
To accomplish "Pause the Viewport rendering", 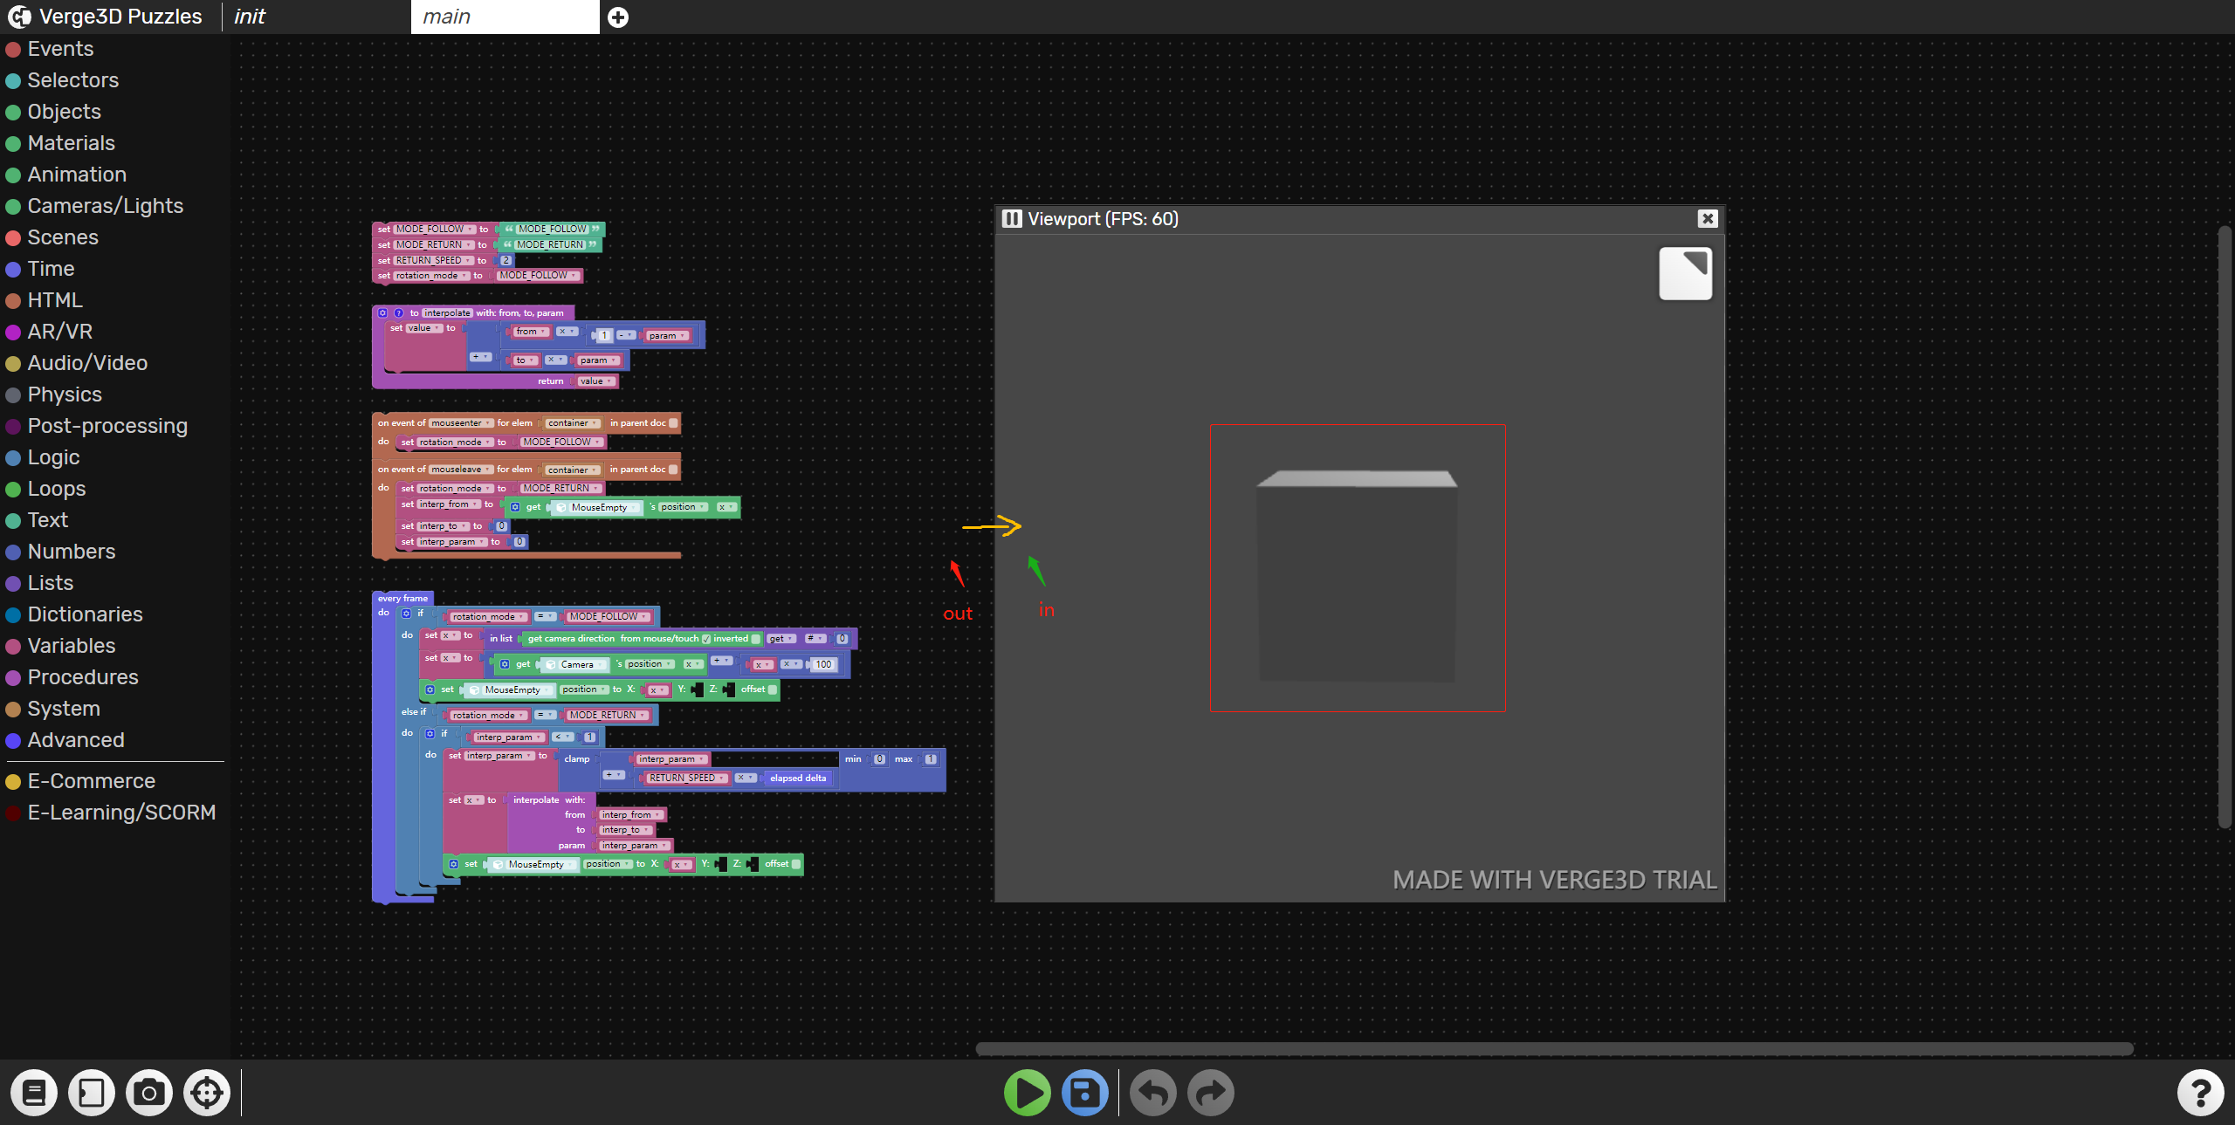I will tap(1012, 219).
